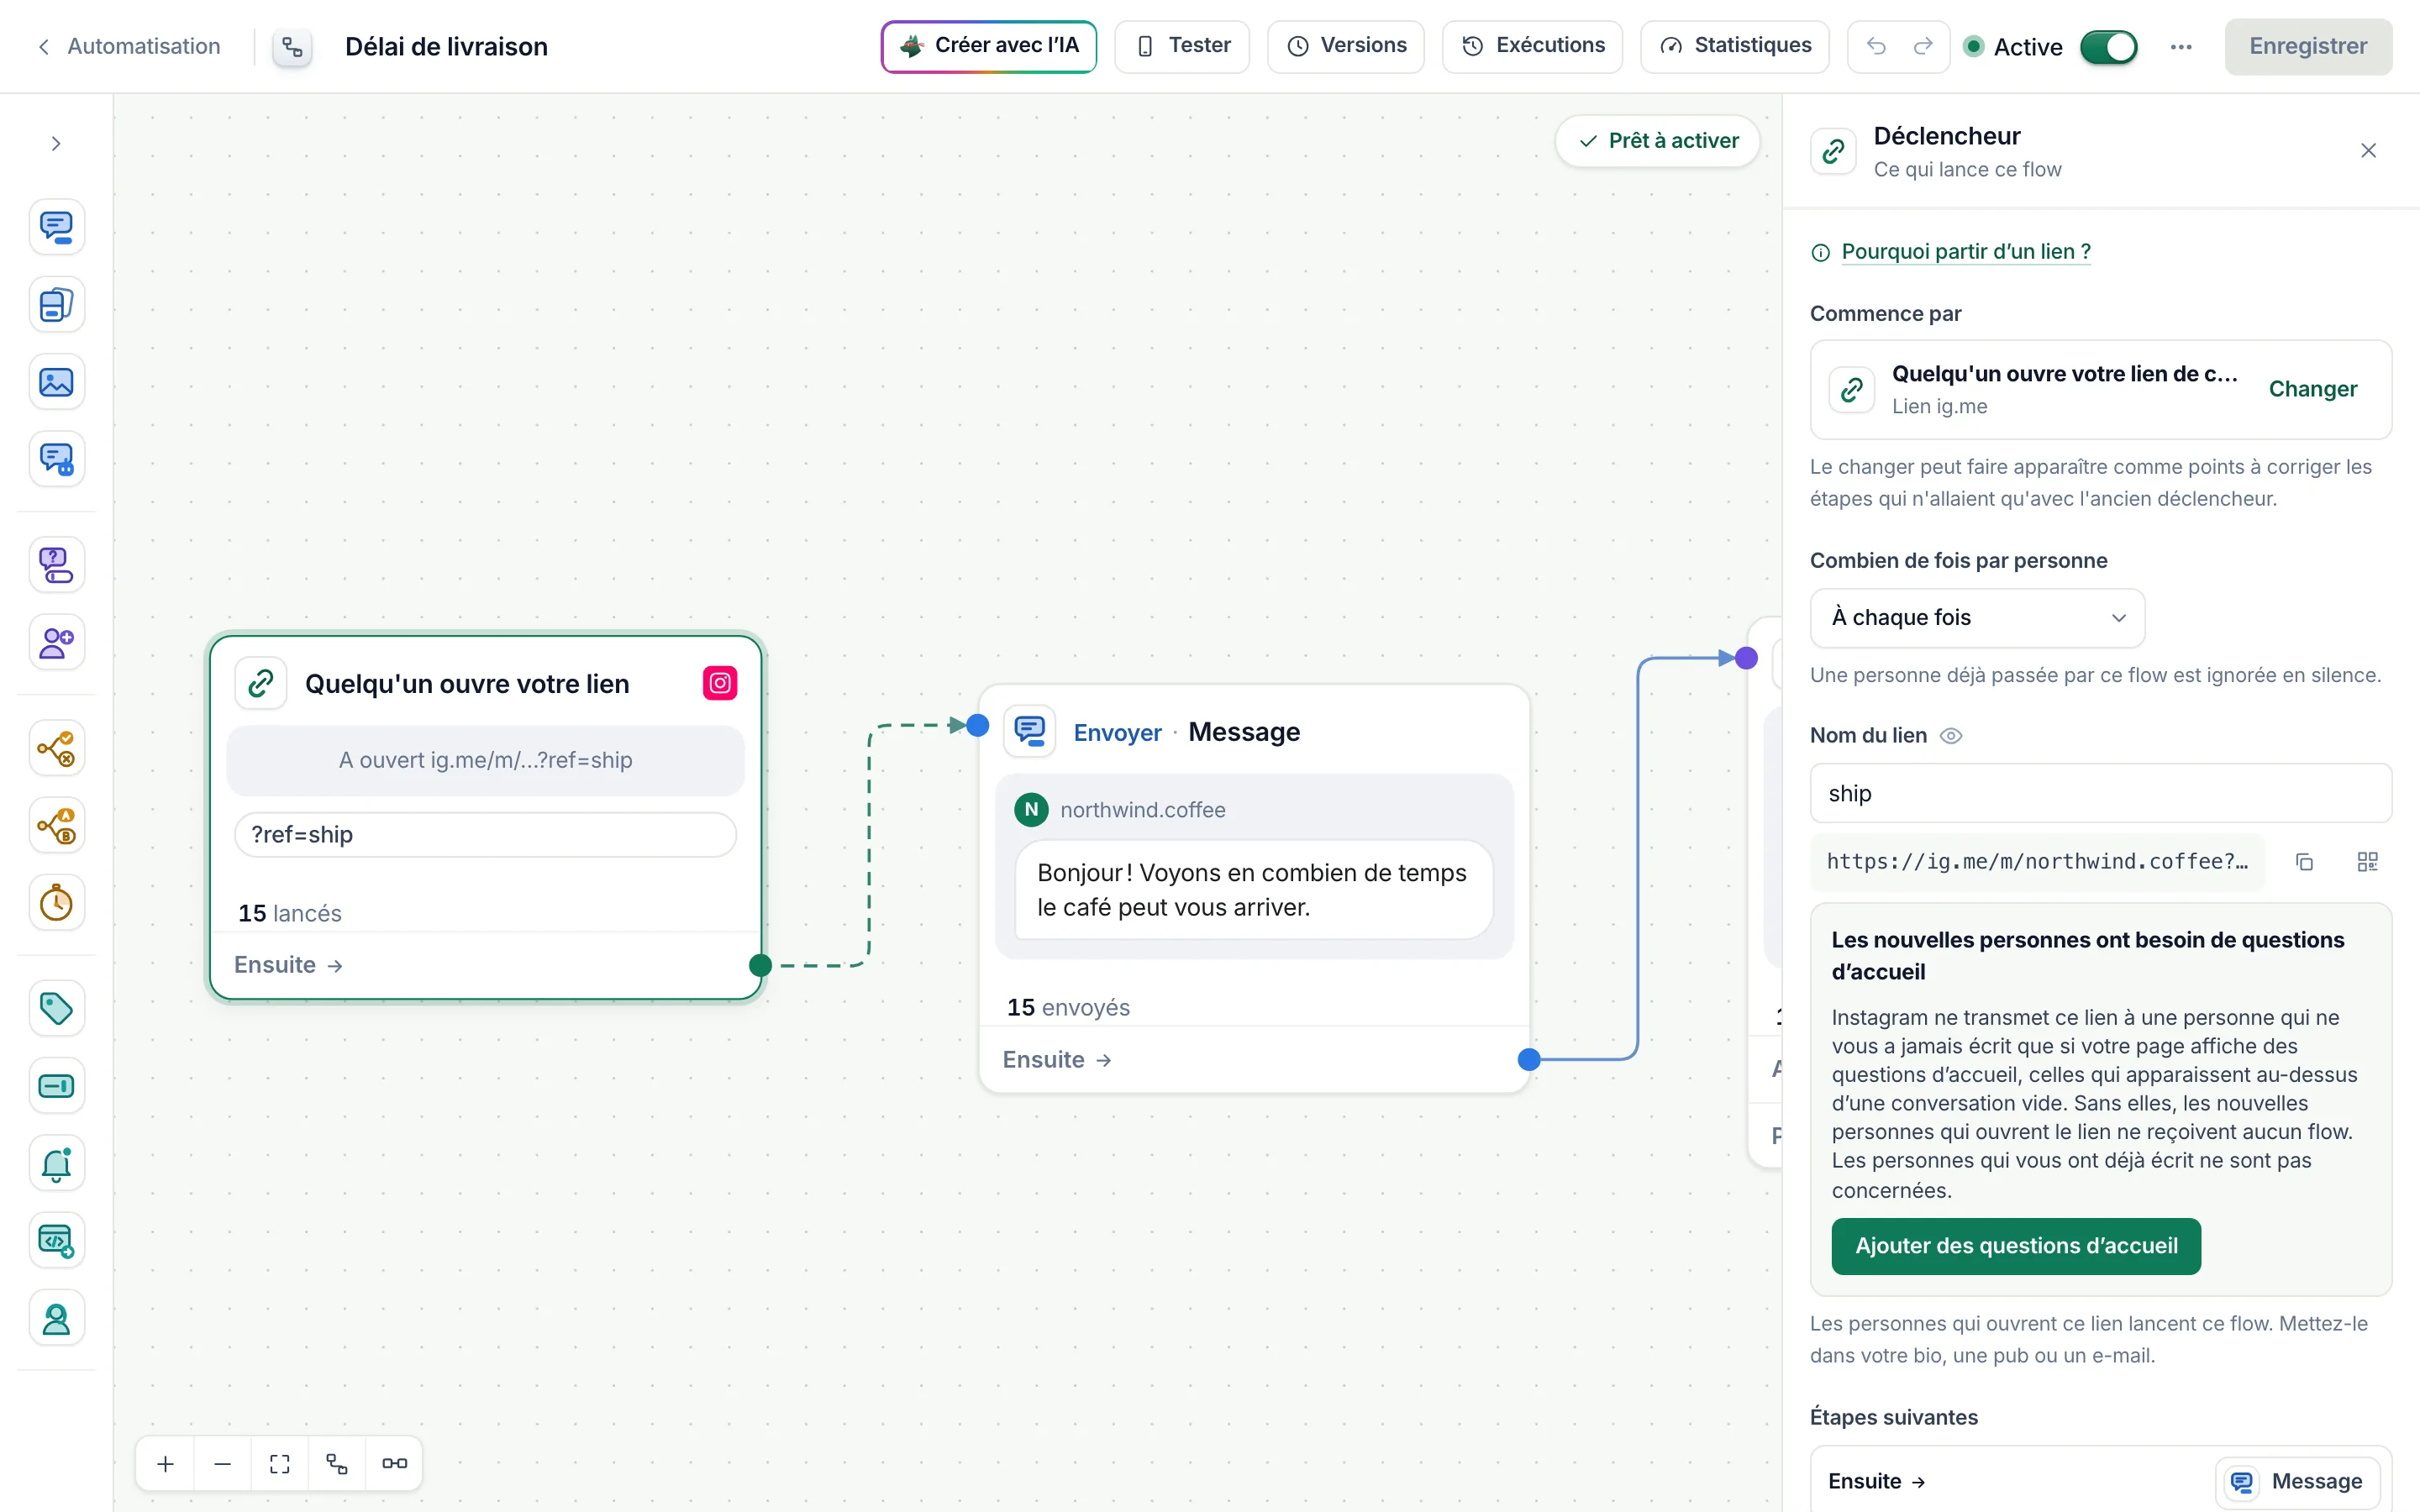Click the undo arrow
The width and height of the screenshot is (2420, 1512).
click(1876, 46)
